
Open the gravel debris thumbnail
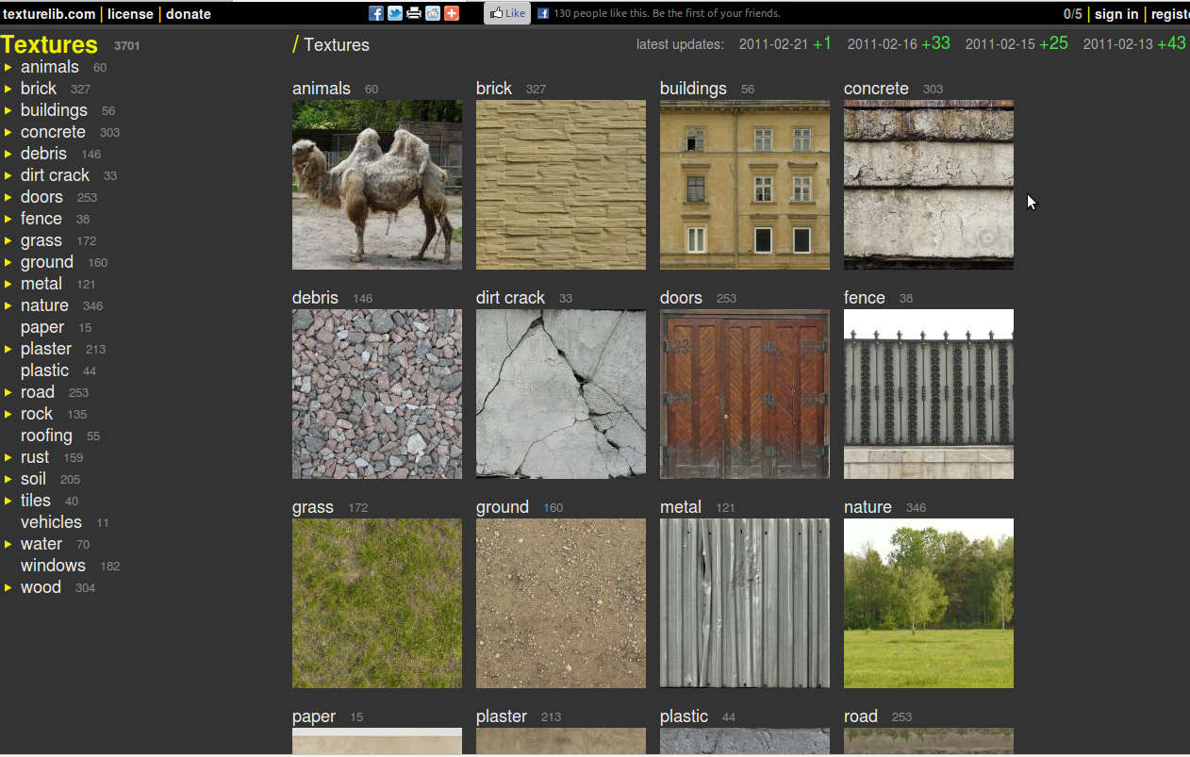377,394
